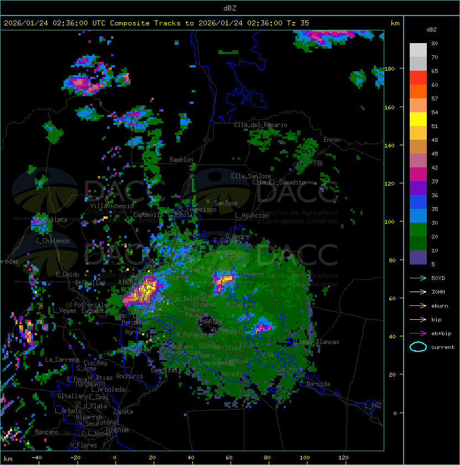The width and height of the screenshot is (460, 465).
Task: Click the L_Dormida place label
Action: click(315, 384)
